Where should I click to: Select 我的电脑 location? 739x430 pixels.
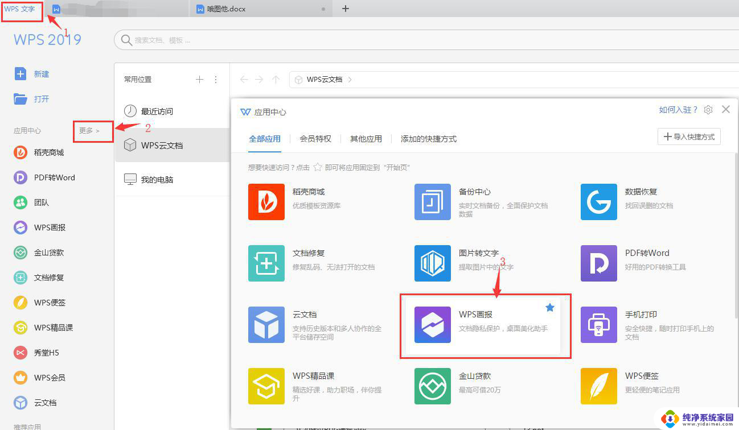(x=172, y=179)
